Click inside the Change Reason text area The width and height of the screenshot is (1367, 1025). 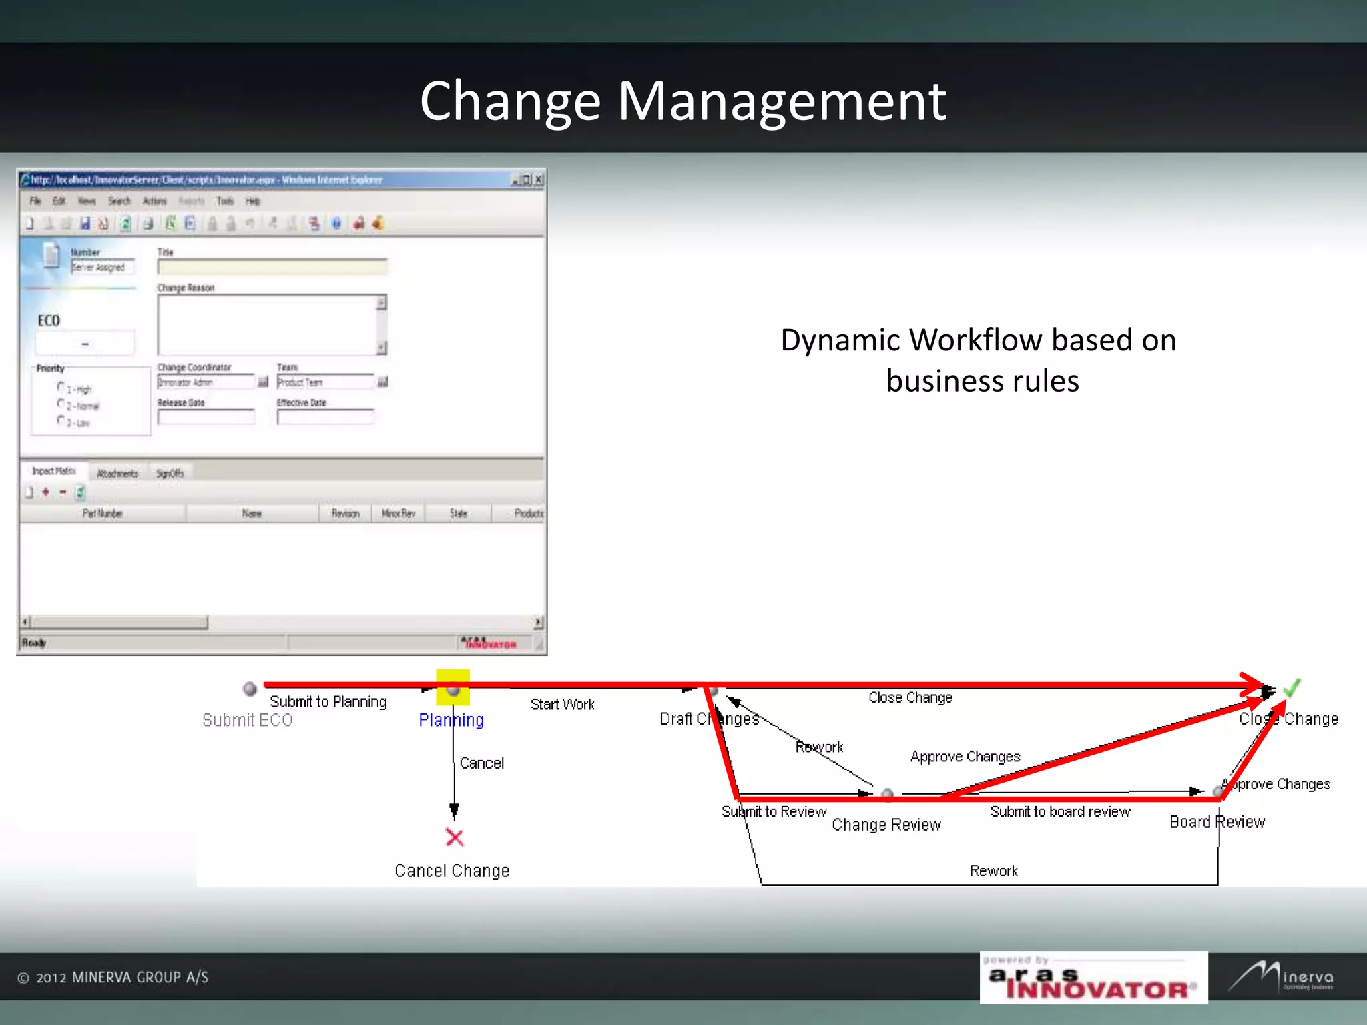[267, 324]
